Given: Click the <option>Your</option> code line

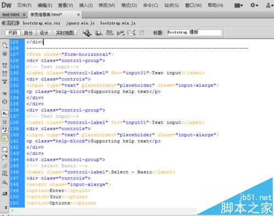Looking at the screenshot, I should coord(57,197).
